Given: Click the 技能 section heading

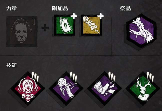Looking at the screenshot, I should [11, 65].
